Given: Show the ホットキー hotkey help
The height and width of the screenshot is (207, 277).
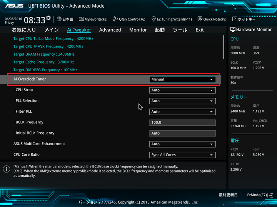Looking at the screenshot, I should coord(244,19).
